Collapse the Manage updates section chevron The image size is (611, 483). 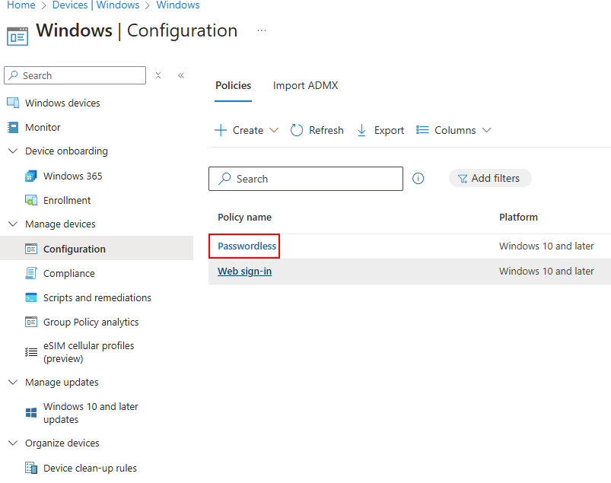[x=13, y=382]
